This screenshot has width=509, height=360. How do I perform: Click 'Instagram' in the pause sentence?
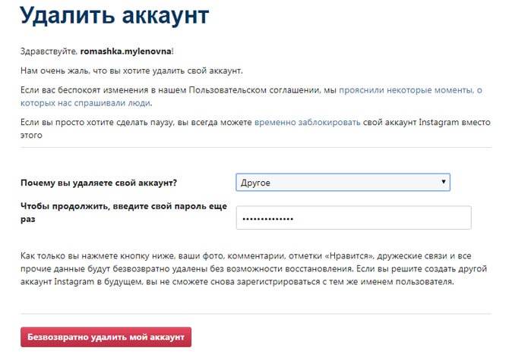439,122
